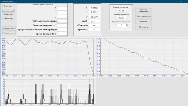Image resolution: width=188 pixels, height=106 pixels.
Task: Click the current power value 0
Action: point(121,25)
